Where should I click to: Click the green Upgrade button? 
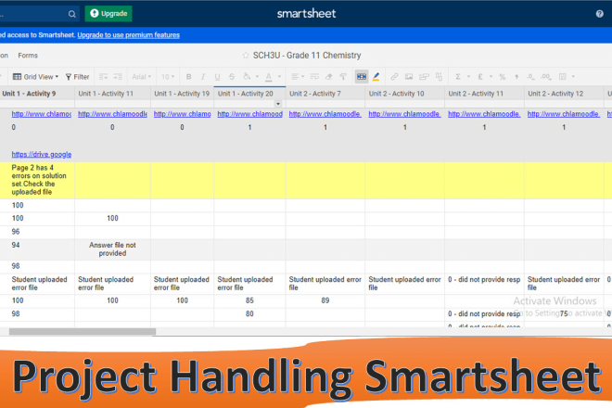pyautogui.click(x=108, y=13)
